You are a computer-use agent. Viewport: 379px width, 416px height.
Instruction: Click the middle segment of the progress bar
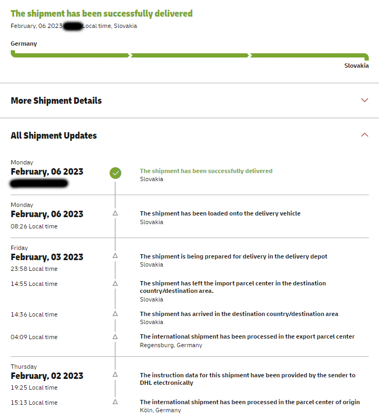tap(189, 55)
